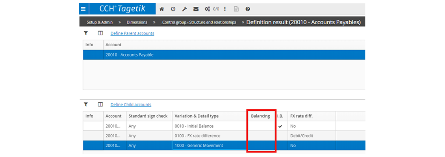Toggle column layout icon for Parent accounts
This screenshot has width=445, height=157.
click(100, 33)
